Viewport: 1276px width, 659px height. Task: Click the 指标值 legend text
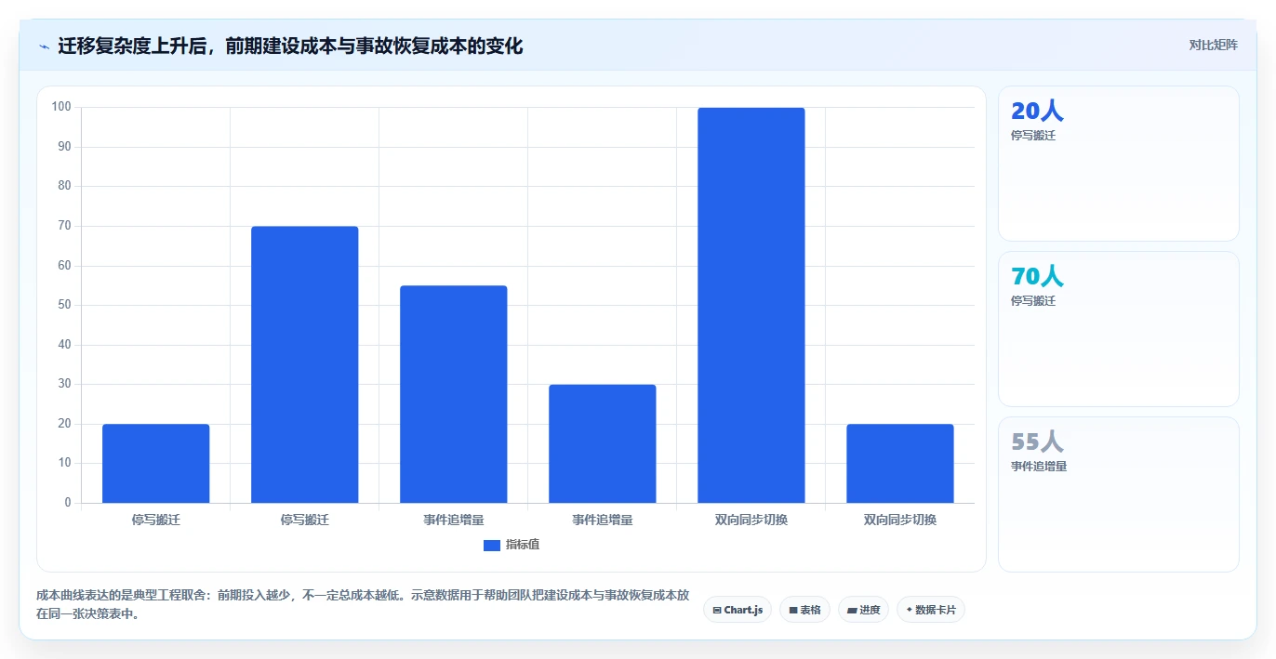(x=523, y=545)
